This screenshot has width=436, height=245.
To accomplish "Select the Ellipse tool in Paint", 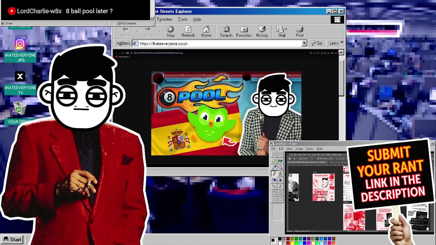I will 274,200.
